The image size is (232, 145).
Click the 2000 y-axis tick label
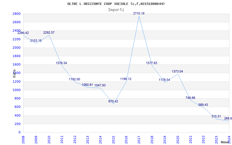(17, 48)
